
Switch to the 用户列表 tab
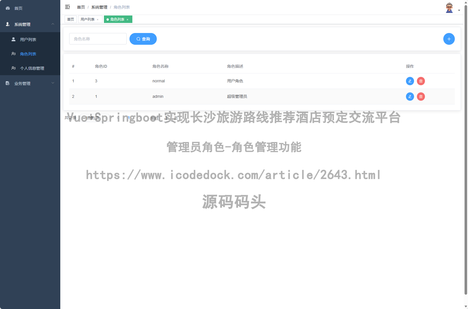[88, 19]
